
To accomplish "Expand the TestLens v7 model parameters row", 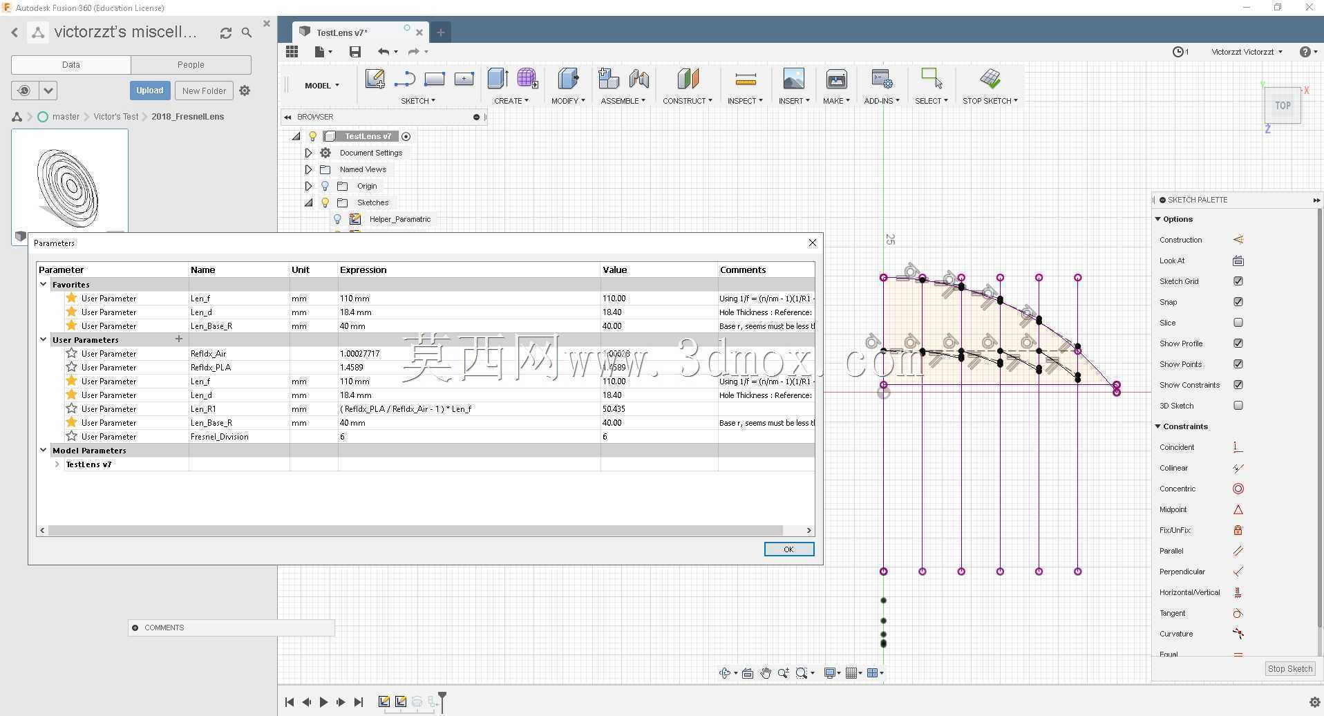I will 57,464.
